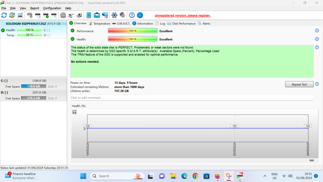Screen dimensions: 323x182
Task: Open preferences with the gear icon
Action: pos(114,15)
